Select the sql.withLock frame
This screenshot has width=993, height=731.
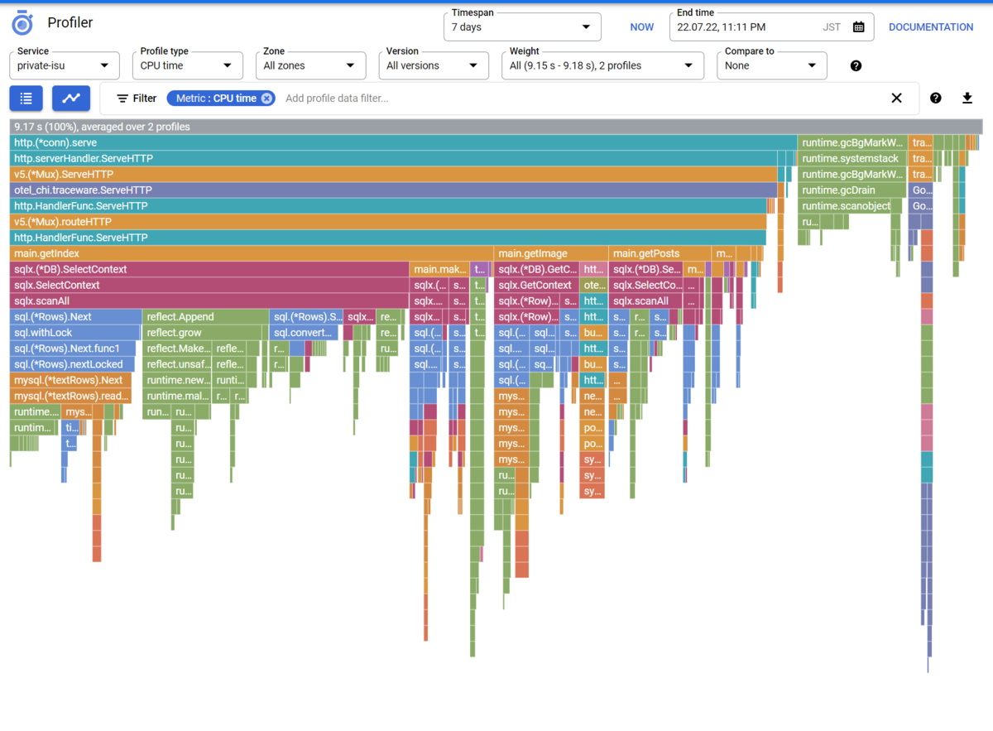74,333
